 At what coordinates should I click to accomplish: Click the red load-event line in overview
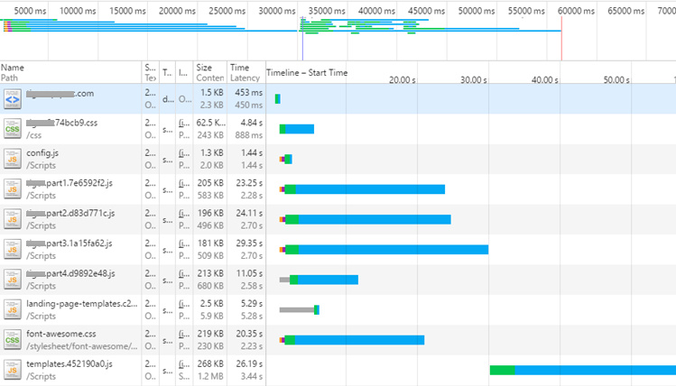coord(561,38)
